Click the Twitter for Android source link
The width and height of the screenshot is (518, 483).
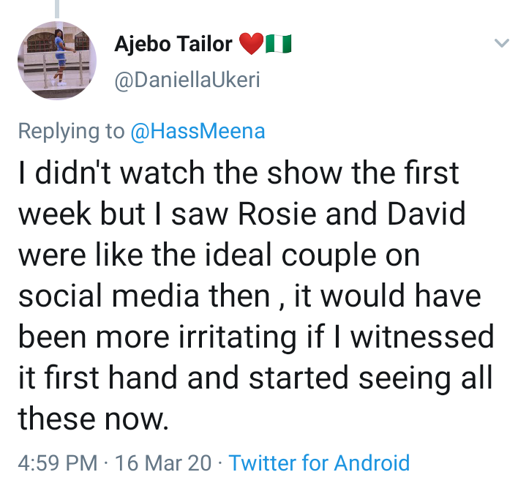319,463
